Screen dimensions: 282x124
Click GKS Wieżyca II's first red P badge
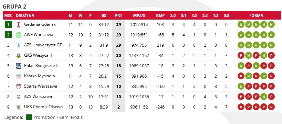tap(241, 55)
